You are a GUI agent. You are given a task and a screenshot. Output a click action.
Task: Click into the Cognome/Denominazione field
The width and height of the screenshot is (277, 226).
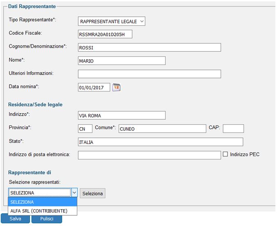[x=149, y=47]
